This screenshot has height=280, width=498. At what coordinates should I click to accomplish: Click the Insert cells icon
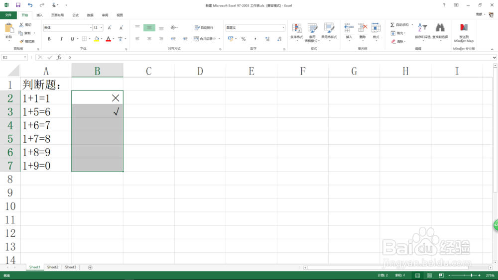pyautogui.click(x=349, y=28)
